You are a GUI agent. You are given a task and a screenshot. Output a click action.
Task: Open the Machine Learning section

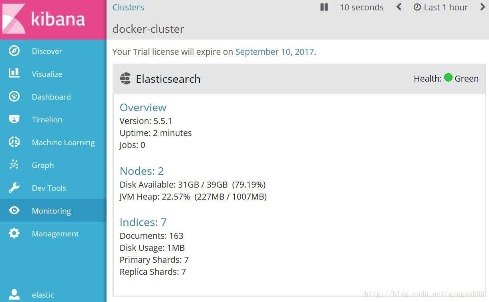(x=63, y=142)
